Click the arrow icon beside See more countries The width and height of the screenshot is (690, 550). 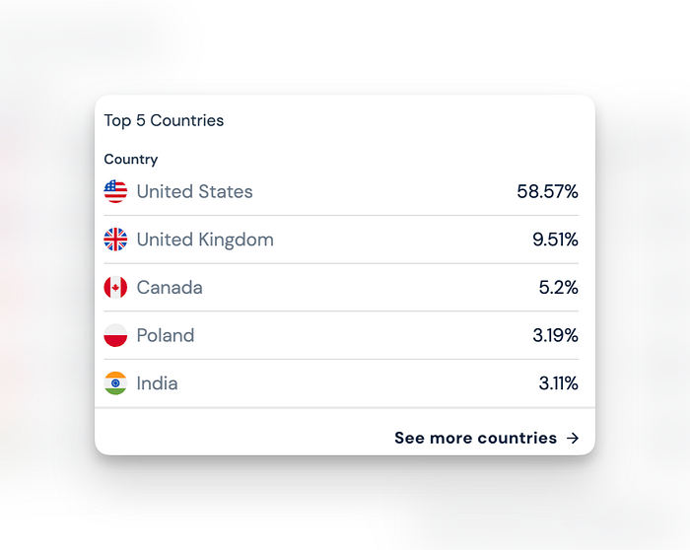[x=573, y=439]
